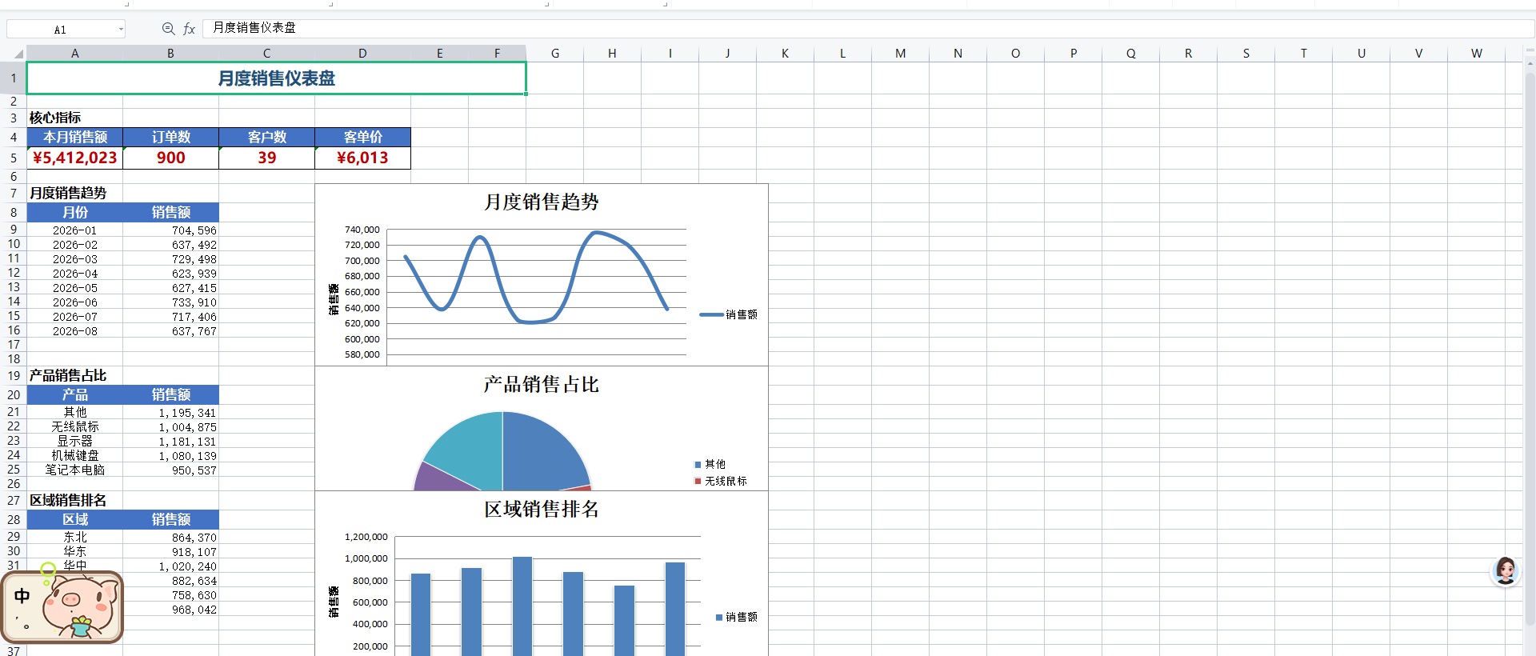This screenshot has width=1536, height=656.
Task: Click the 无线鼠标 legend entry in pie chart
Action: [x=721, y=481]
